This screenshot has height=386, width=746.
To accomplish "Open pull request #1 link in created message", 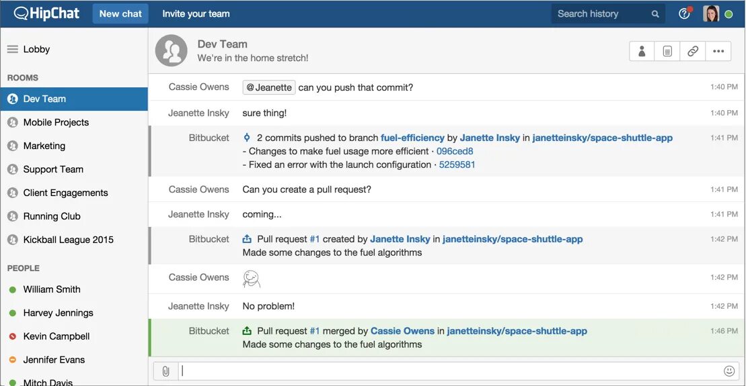I will click(x=315, y=239).
